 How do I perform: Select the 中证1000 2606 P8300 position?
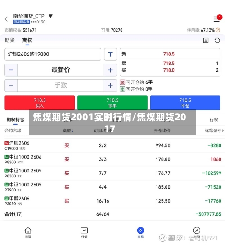(x=112, y=159)
